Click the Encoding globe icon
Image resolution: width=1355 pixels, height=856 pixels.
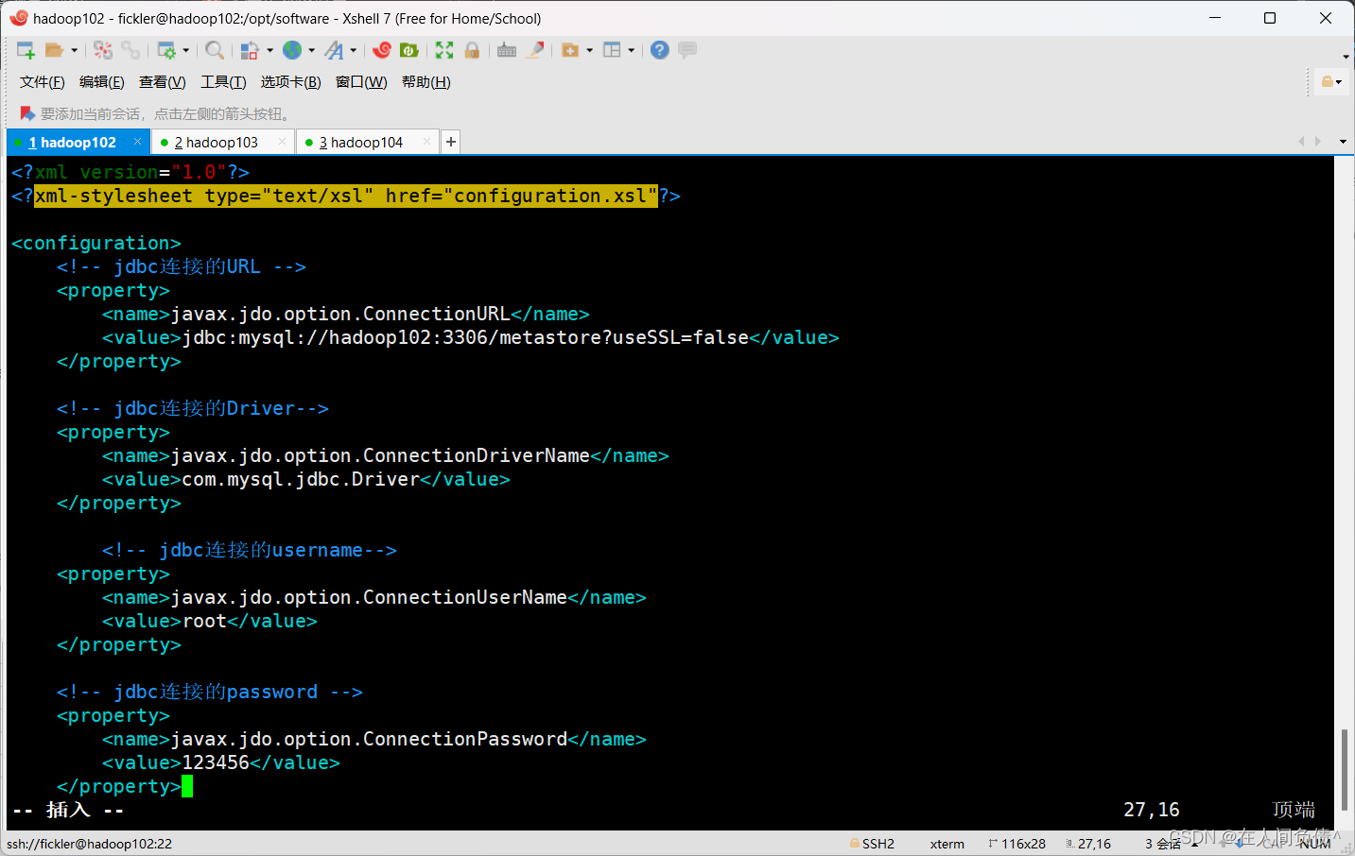point(292,50)
